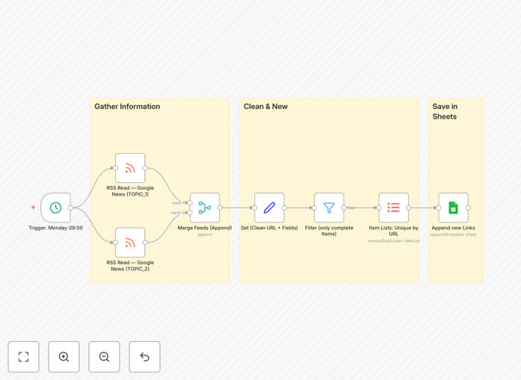Click the fit-to-view canvas button
The image size is (521, 380).
[24, 357]
